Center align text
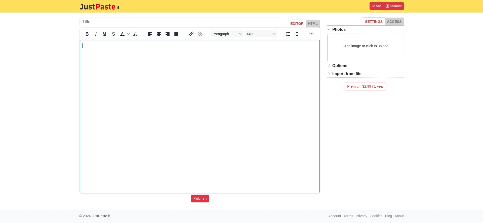483x223 pixels. tap(159, 34)
